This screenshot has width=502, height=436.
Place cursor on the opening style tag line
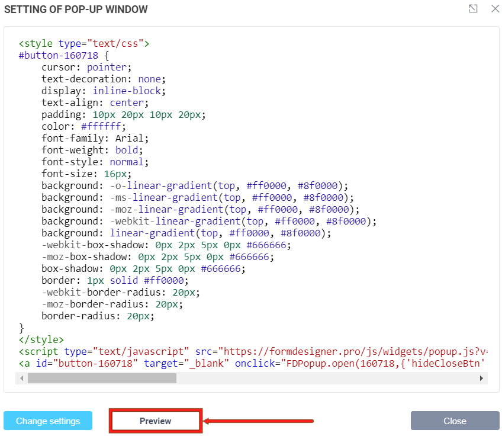point(84,44)
